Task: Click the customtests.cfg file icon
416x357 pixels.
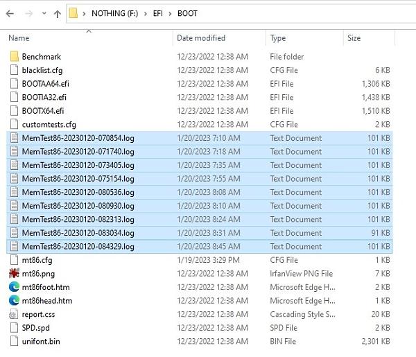Action: coord(14,124)
